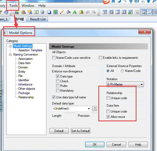Collapse the Naming Convention tree node
The height and width of the screenshot is (151, 157).
click(x=10, y=55)
